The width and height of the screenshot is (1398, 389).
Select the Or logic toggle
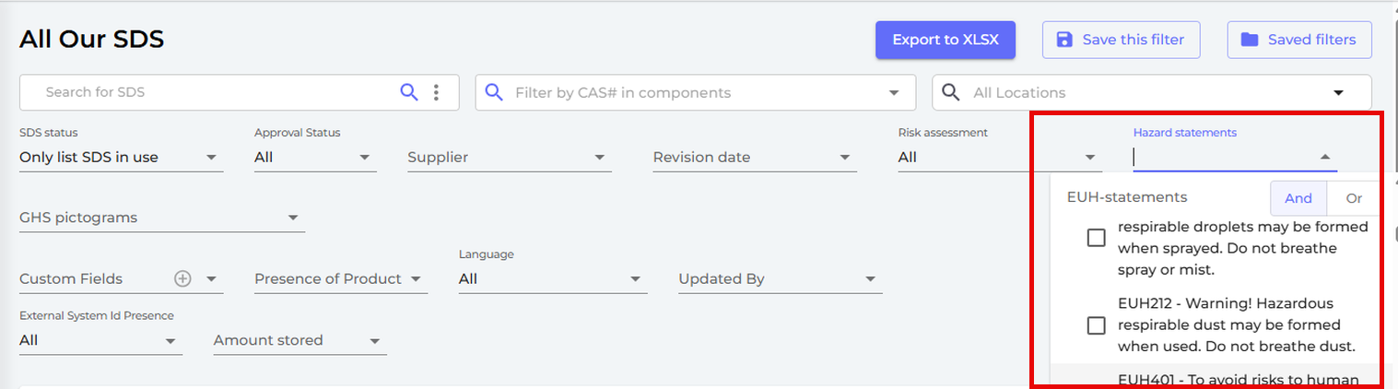[1354, 198]
